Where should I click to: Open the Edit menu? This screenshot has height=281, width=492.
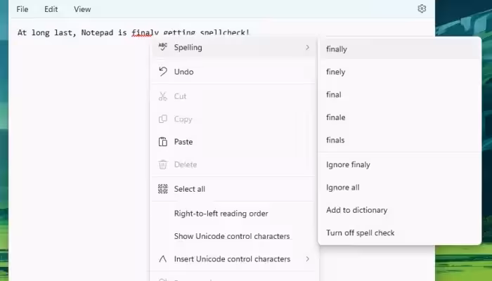pos(51,9)
